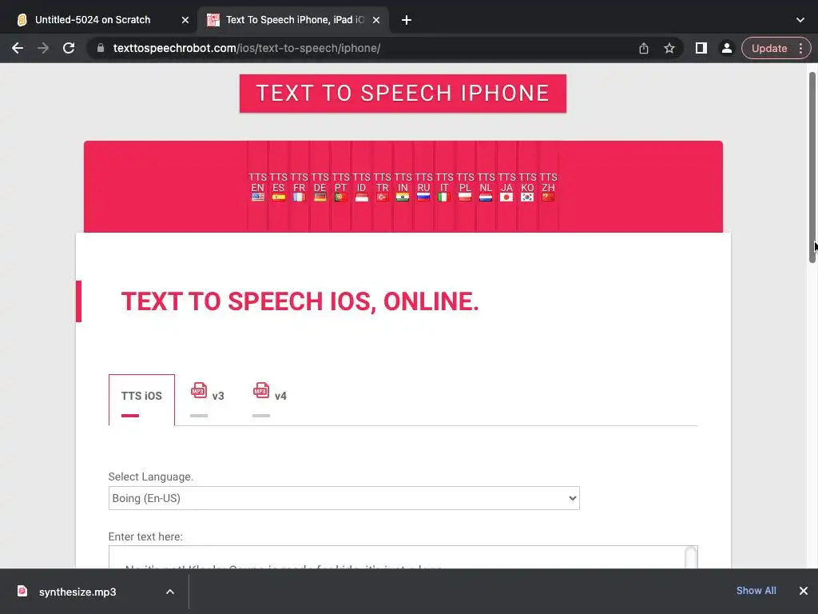
Task: Close the Text To Speech iPhone tab
Action: [376, 20]
